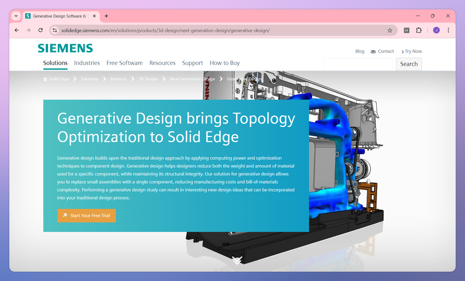Click the scroll-down double chevron
This screenshot has height=281, width=465.
(237, 261)
